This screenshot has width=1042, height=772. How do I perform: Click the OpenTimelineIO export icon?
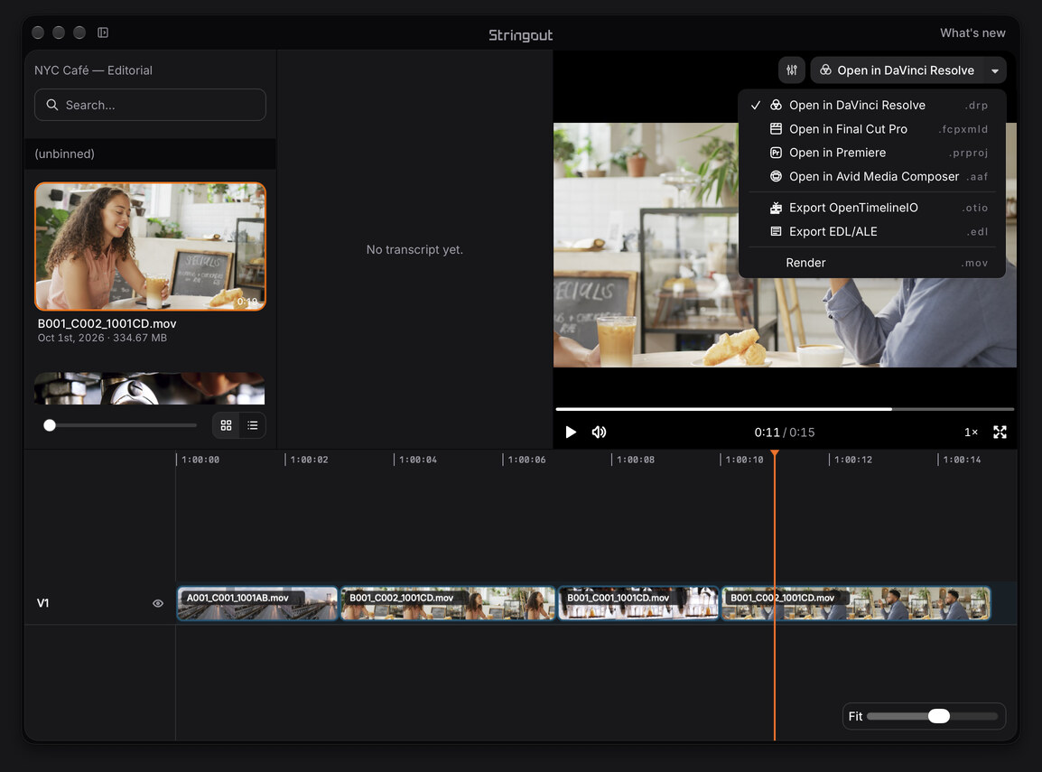[x=776, y=208]
